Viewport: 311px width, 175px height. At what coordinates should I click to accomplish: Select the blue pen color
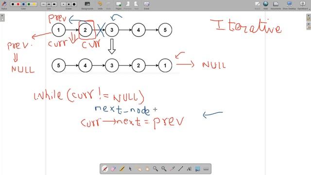pos(23,4)
